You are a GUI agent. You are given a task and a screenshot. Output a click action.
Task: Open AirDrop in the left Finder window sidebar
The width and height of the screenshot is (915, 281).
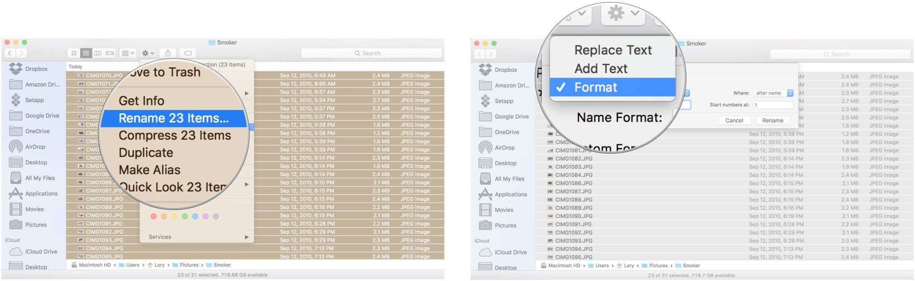[x=27, y=147]
